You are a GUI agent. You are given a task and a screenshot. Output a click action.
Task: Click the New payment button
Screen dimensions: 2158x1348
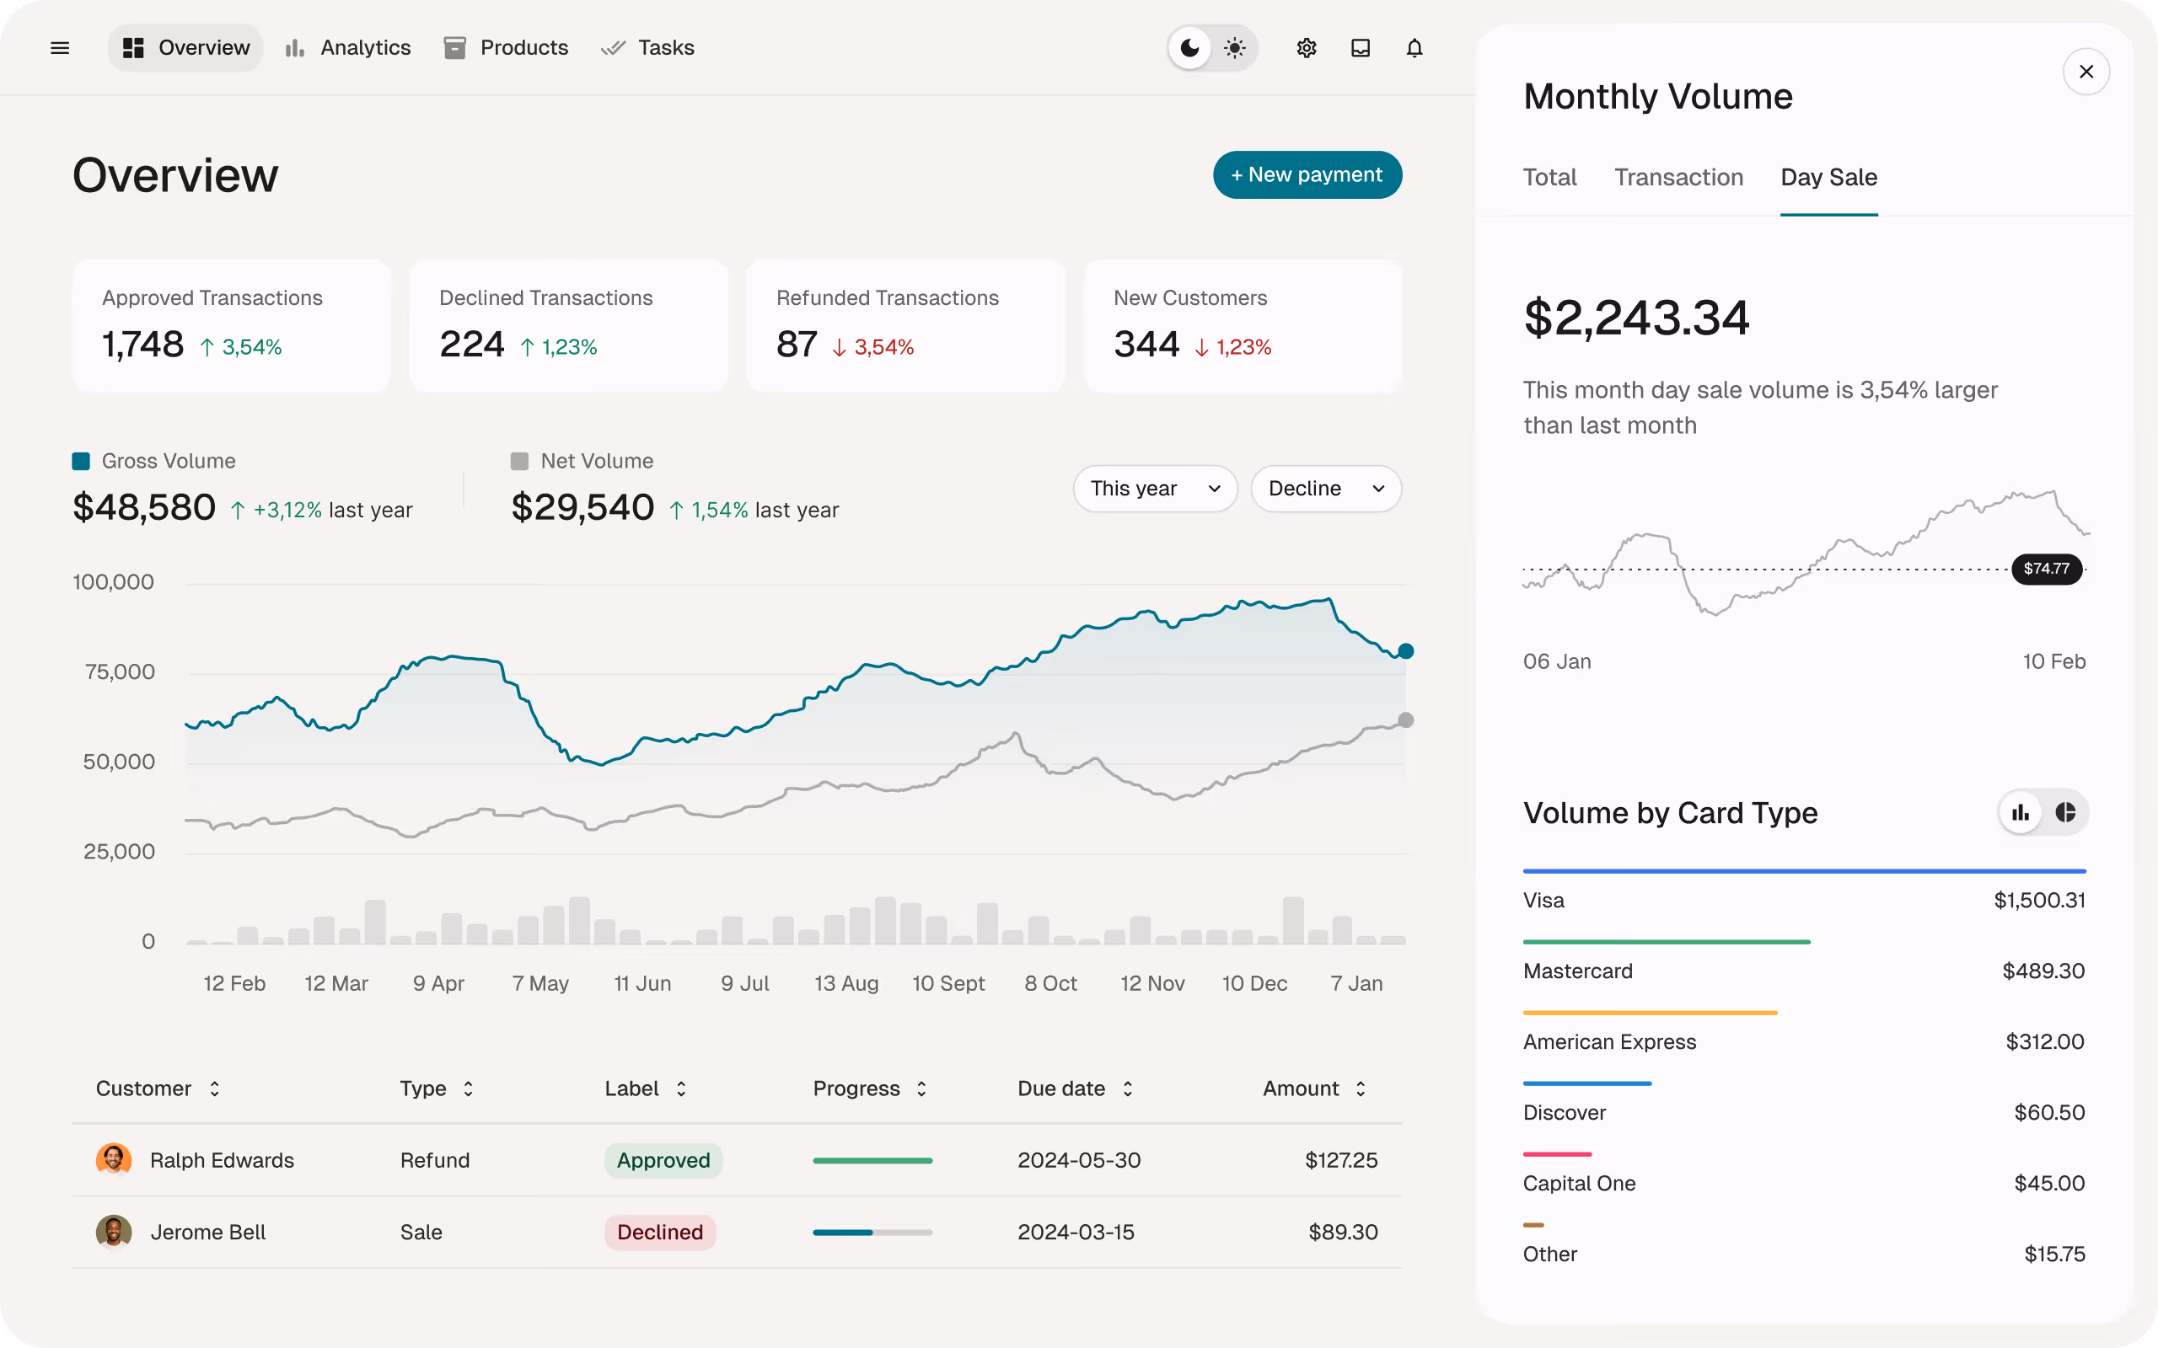[1307, 174]
